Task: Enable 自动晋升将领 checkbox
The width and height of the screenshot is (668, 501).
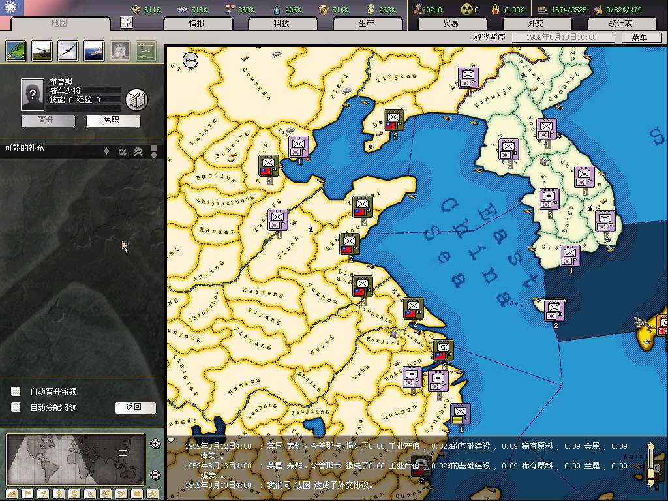Action: [16, 391]
